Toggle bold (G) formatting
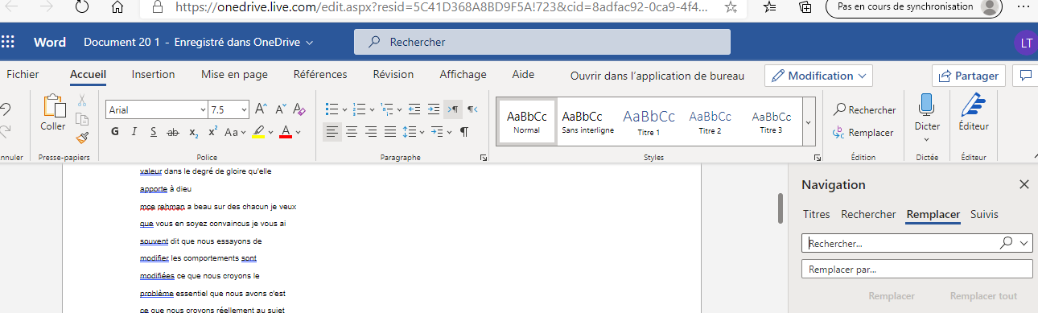 pos(115,132)
